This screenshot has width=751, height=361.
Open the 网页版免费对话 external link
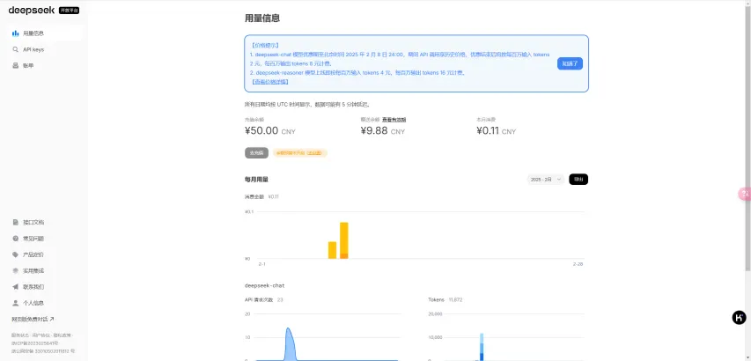tap(33, 320)
